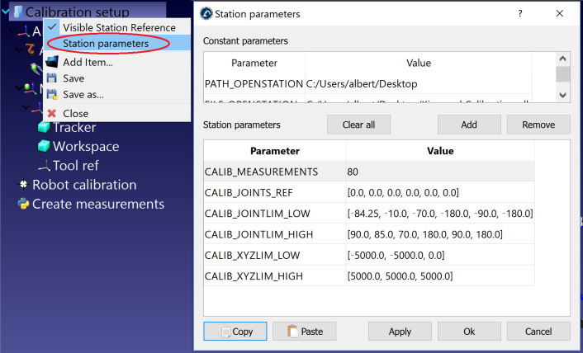Edit the CALIB_MEASUREMENTS value cell
Screen dimensions: 583x353
point(439,172)
